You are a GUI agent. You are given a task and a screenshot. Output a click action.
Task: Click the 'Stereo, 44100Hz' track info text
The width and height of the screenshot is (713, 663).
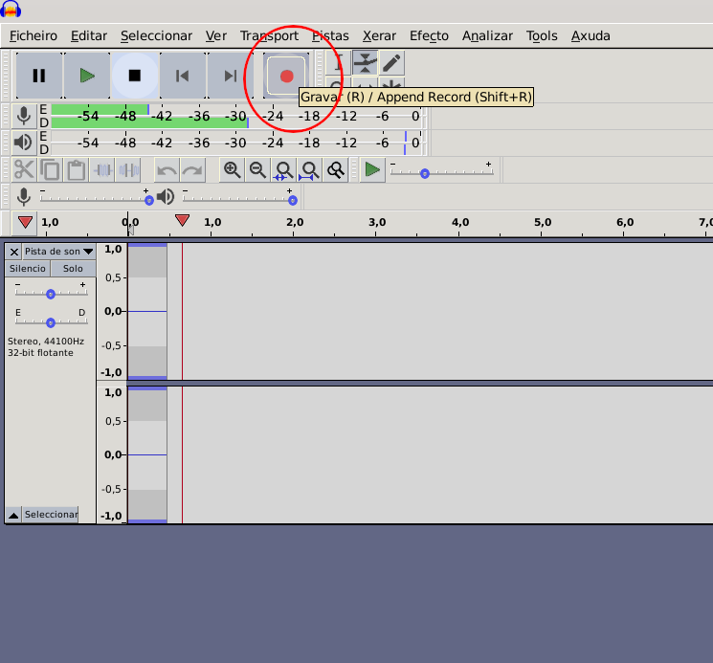pyautogui.click(x=46, y=342)
